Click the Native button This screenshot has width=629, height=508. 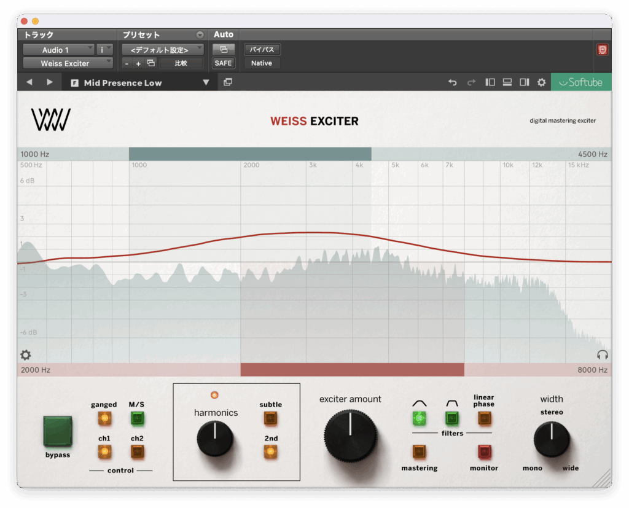pos(262,63)
